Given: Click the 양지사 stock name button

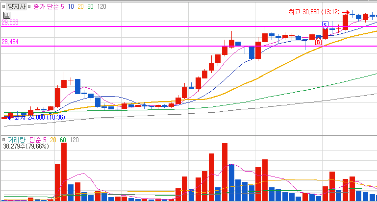Looking at the screenshot, I should click(16, 6).
